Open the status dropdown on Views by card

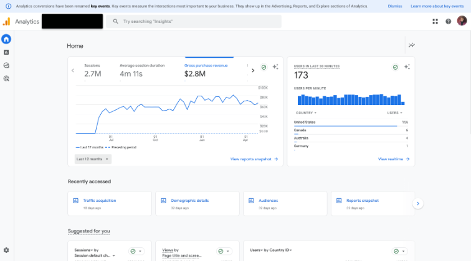224,251
